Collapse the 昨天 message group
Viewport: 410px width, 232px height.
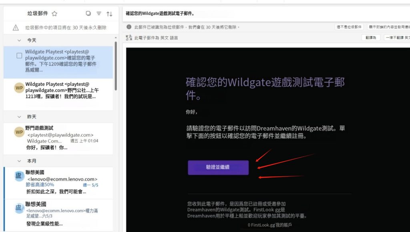pyautogui.click(x=19, y=117)
